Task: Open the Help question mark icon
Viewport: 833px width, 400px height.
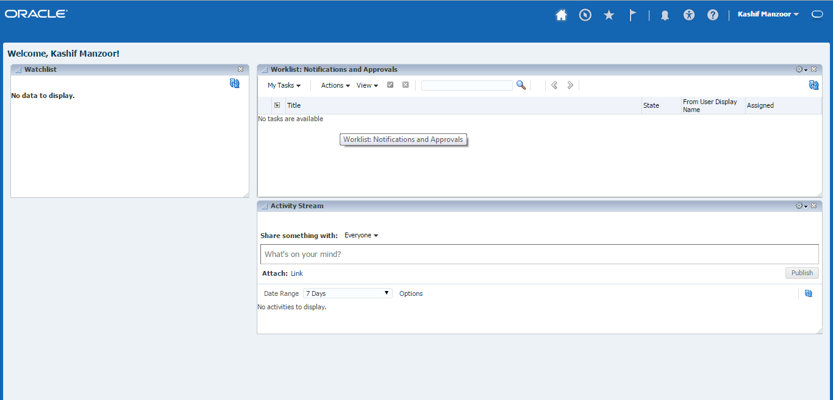Action: coord(713,15)
